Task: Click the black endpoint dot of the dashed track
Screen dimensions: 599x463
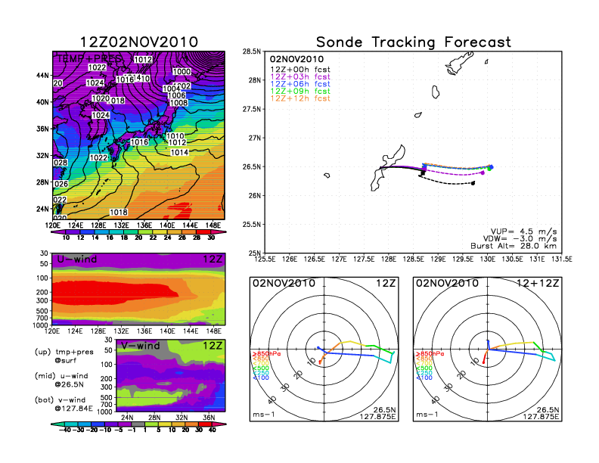Action: [473, 182]
